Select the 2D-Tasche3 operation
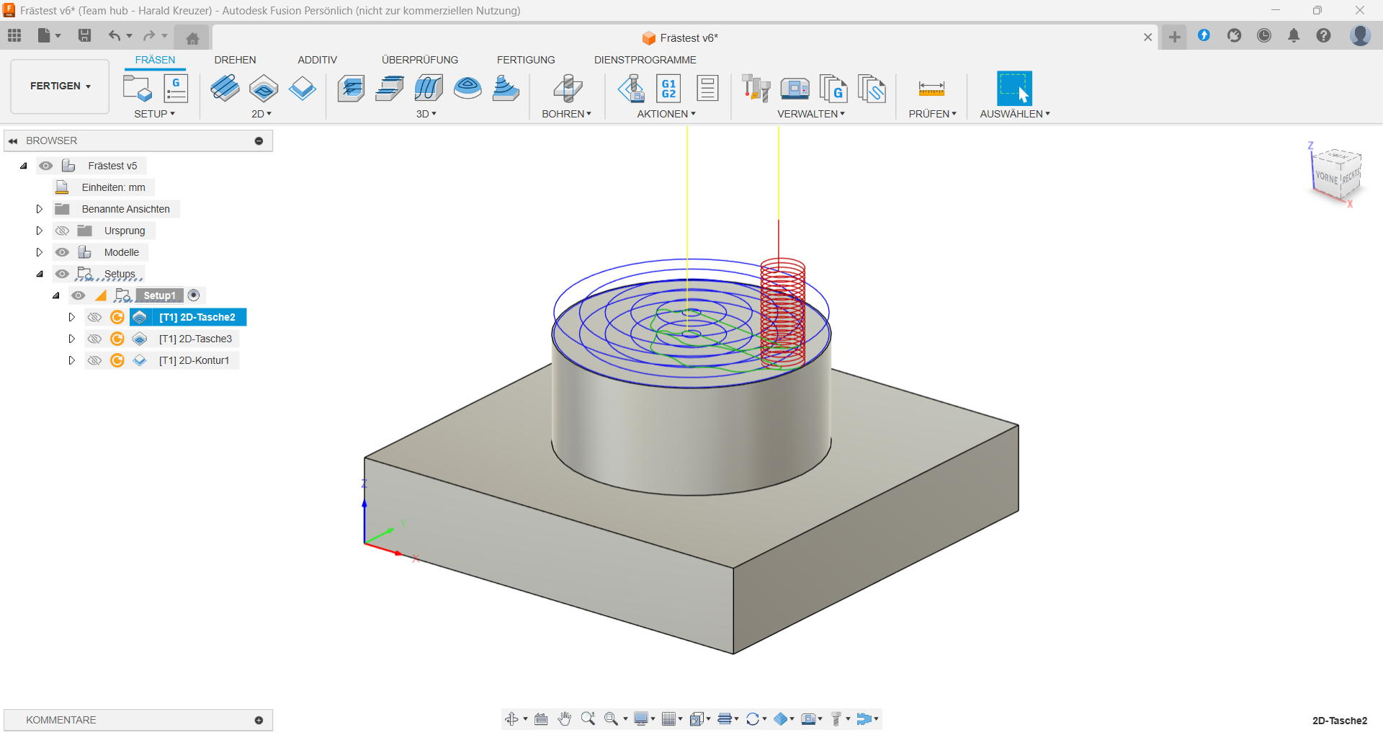 (x=195, y=339)
